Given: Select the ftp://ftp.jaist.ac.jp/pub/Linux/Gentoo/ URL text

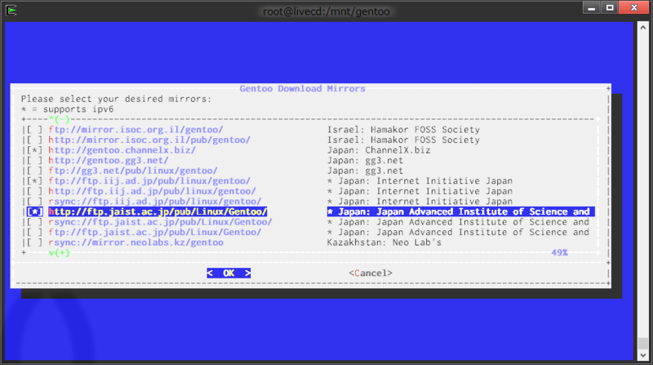Looking at the screenshot, I should [x=155, y=232].
